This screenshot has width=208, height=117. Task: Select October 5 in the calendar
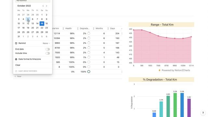[x=28, y=19]
